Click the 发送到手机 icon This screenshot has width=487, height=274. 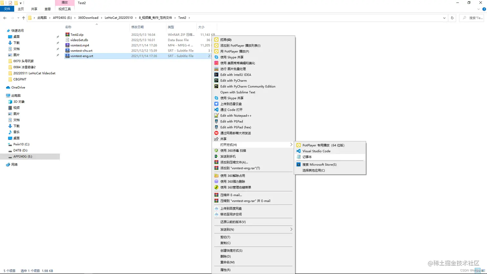pyautogui.click(x=216, y=156)
